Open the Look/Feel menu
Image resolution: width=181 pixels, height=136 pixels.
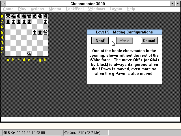point(75,9)
